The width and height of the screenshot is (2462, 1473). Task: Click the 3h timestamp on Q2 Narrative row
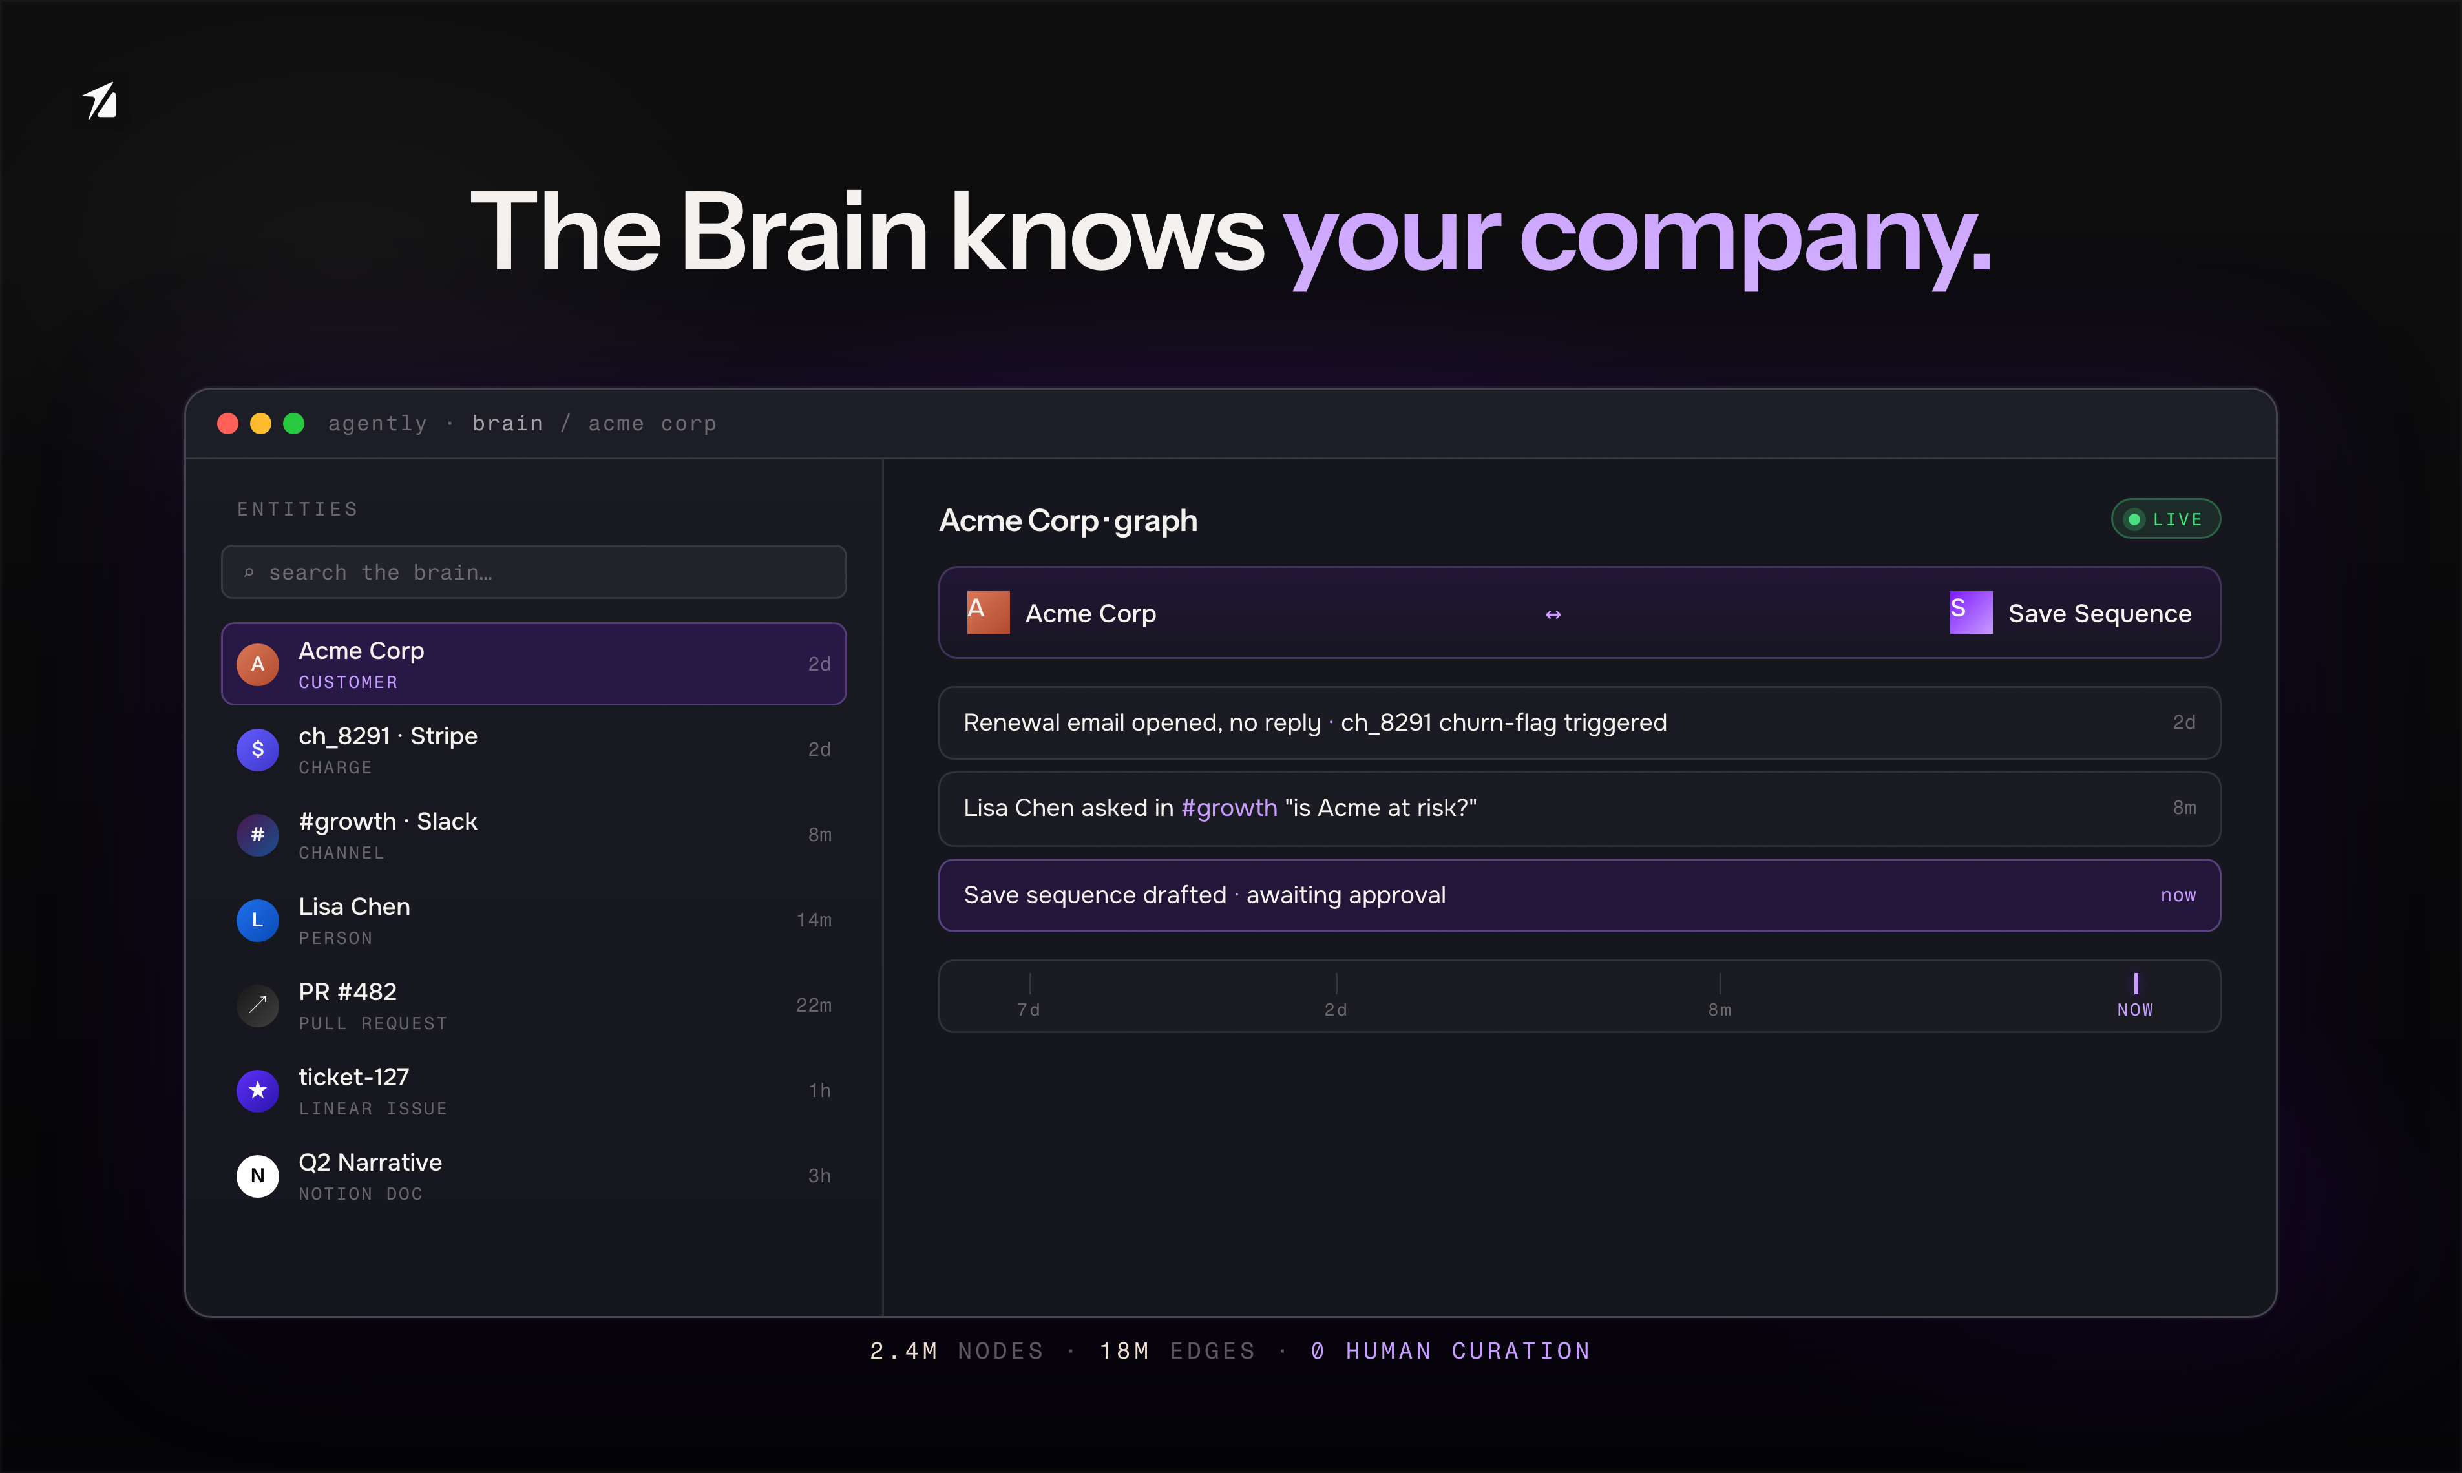pyautogui.click(x=820, y=1176)
